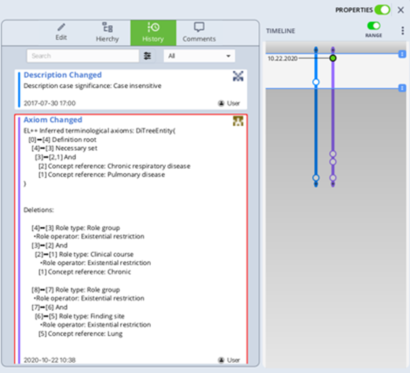Open the Axiom Changed heading

(x=53, y=120)
